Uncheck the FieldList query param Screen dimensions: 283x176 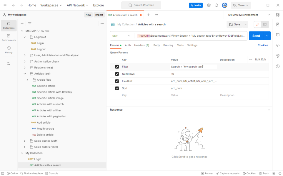tap(117, 81)
